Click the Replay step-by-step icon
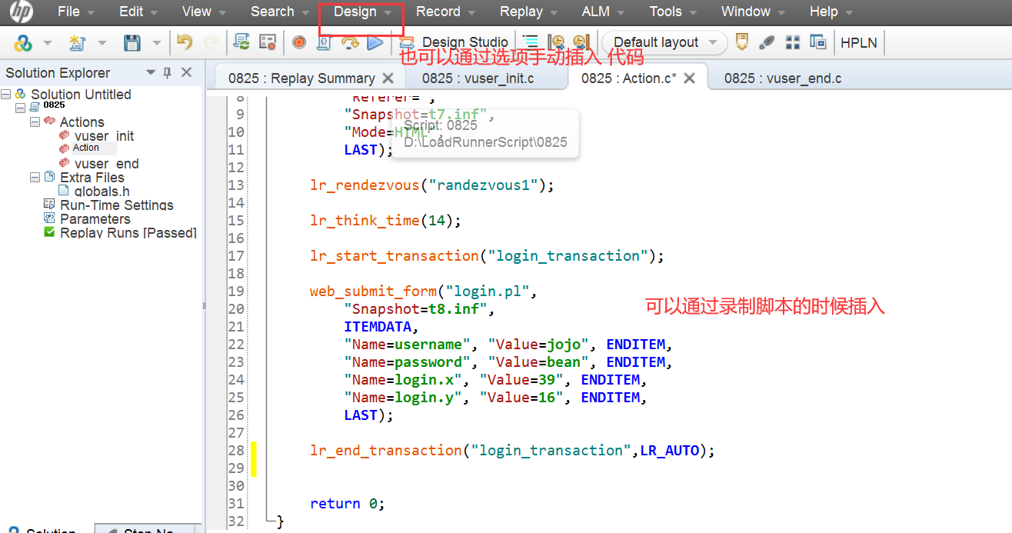1012x533 pixels. pos(350,42)
